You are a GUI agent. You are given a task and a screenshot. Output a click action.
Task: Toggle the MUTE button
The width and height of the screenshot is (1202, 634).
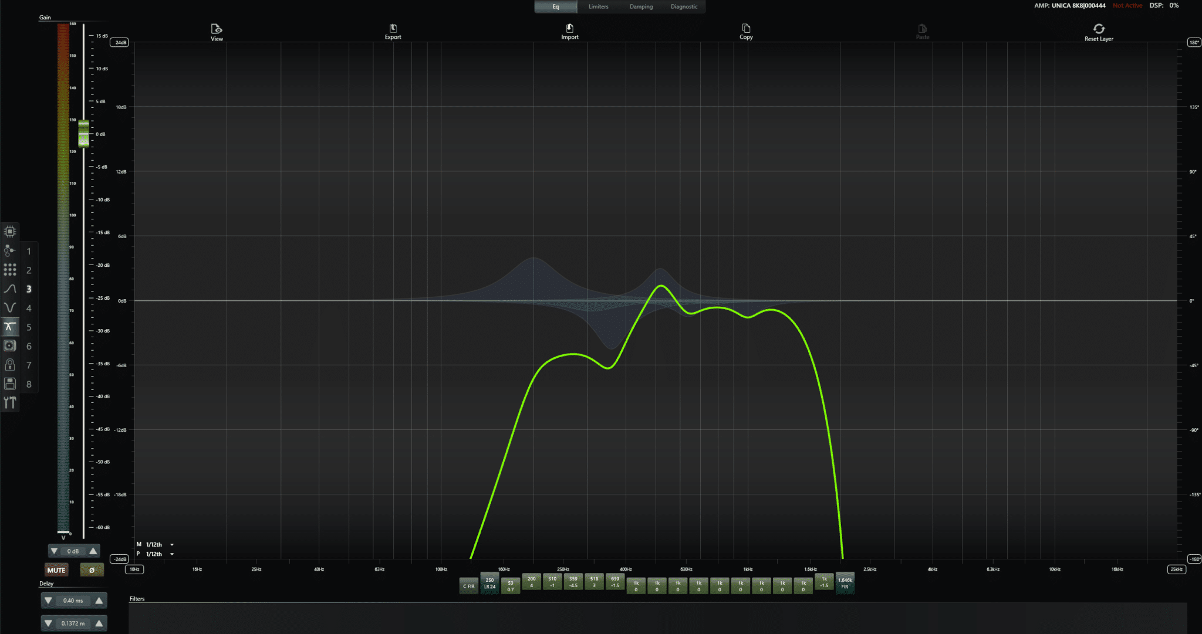(x=56, y=570)
